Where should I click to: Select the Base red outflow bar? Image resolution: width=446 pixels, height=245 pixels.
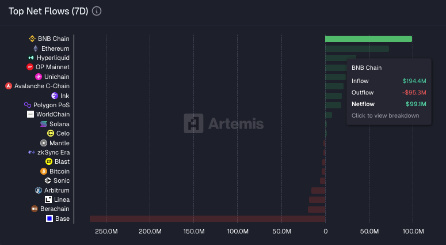(x=208, y=218)
